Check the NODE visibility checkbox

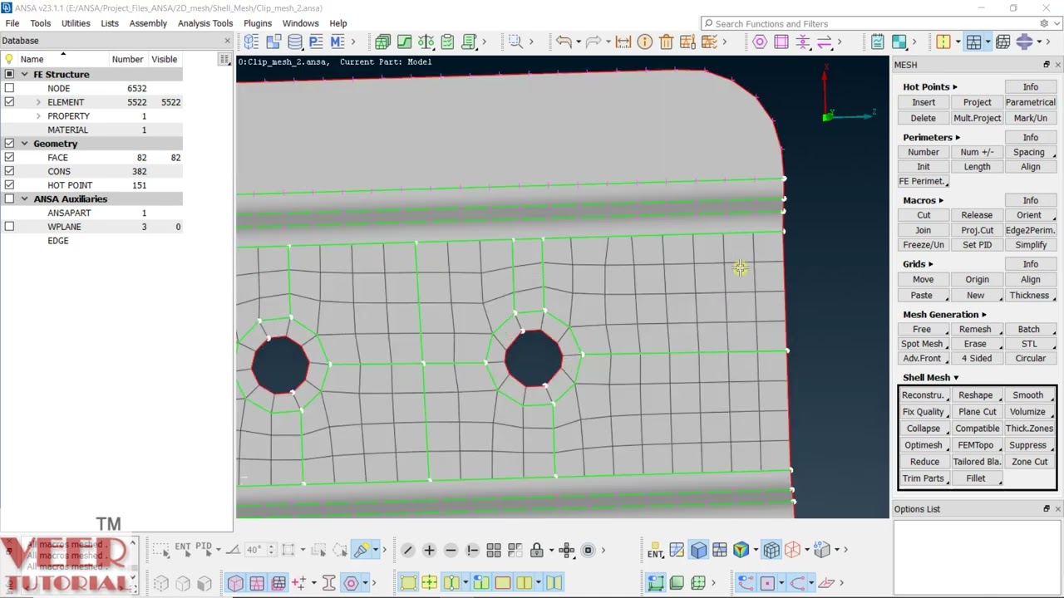click(x=9, y=88)
